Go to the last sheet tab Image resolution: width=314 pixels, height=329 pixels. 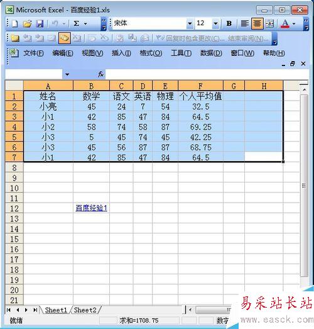(35, 310)
